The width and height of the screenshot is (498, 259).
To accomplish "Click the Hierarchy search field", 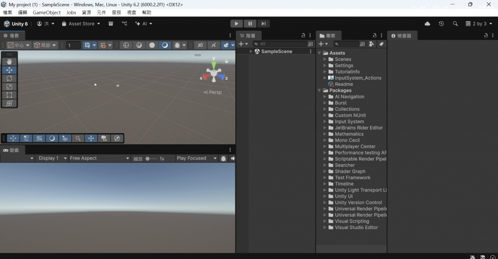I will pyautogui.click(x=280, y=44).
